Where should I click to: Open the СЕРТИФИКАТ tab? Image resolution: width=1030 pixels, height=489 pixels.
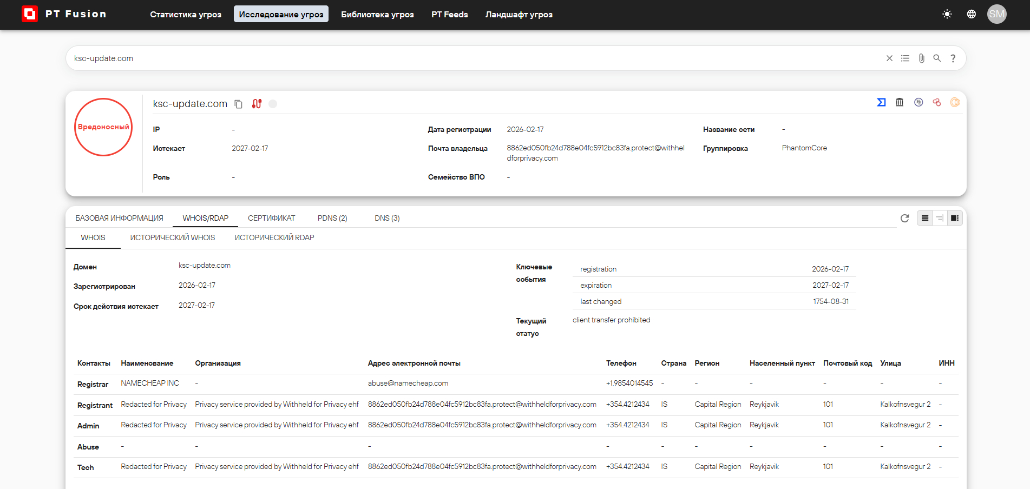272,218
